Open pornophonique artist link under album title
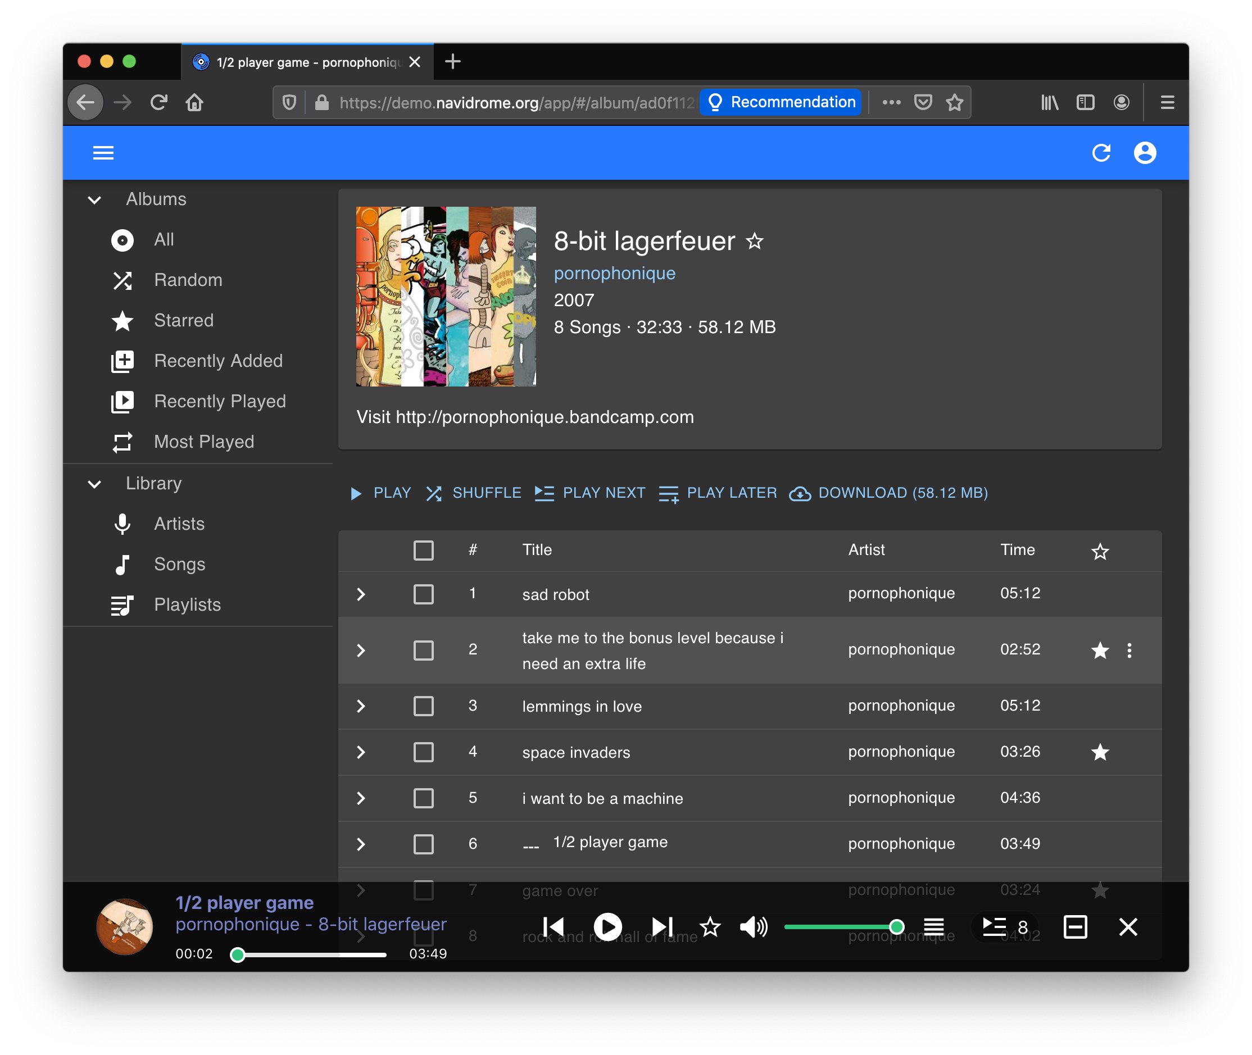 [x=614, y=274]
